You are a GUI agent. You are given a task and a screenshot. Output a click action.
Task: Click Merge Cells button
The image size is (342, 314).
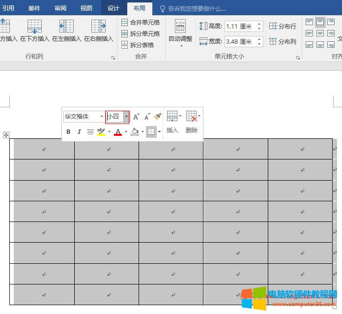[141, 23]
